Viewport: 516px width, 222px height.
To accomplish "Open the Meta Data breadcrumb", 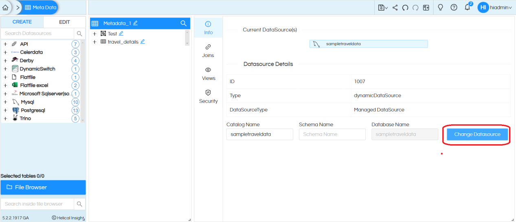I will [41, 7].
